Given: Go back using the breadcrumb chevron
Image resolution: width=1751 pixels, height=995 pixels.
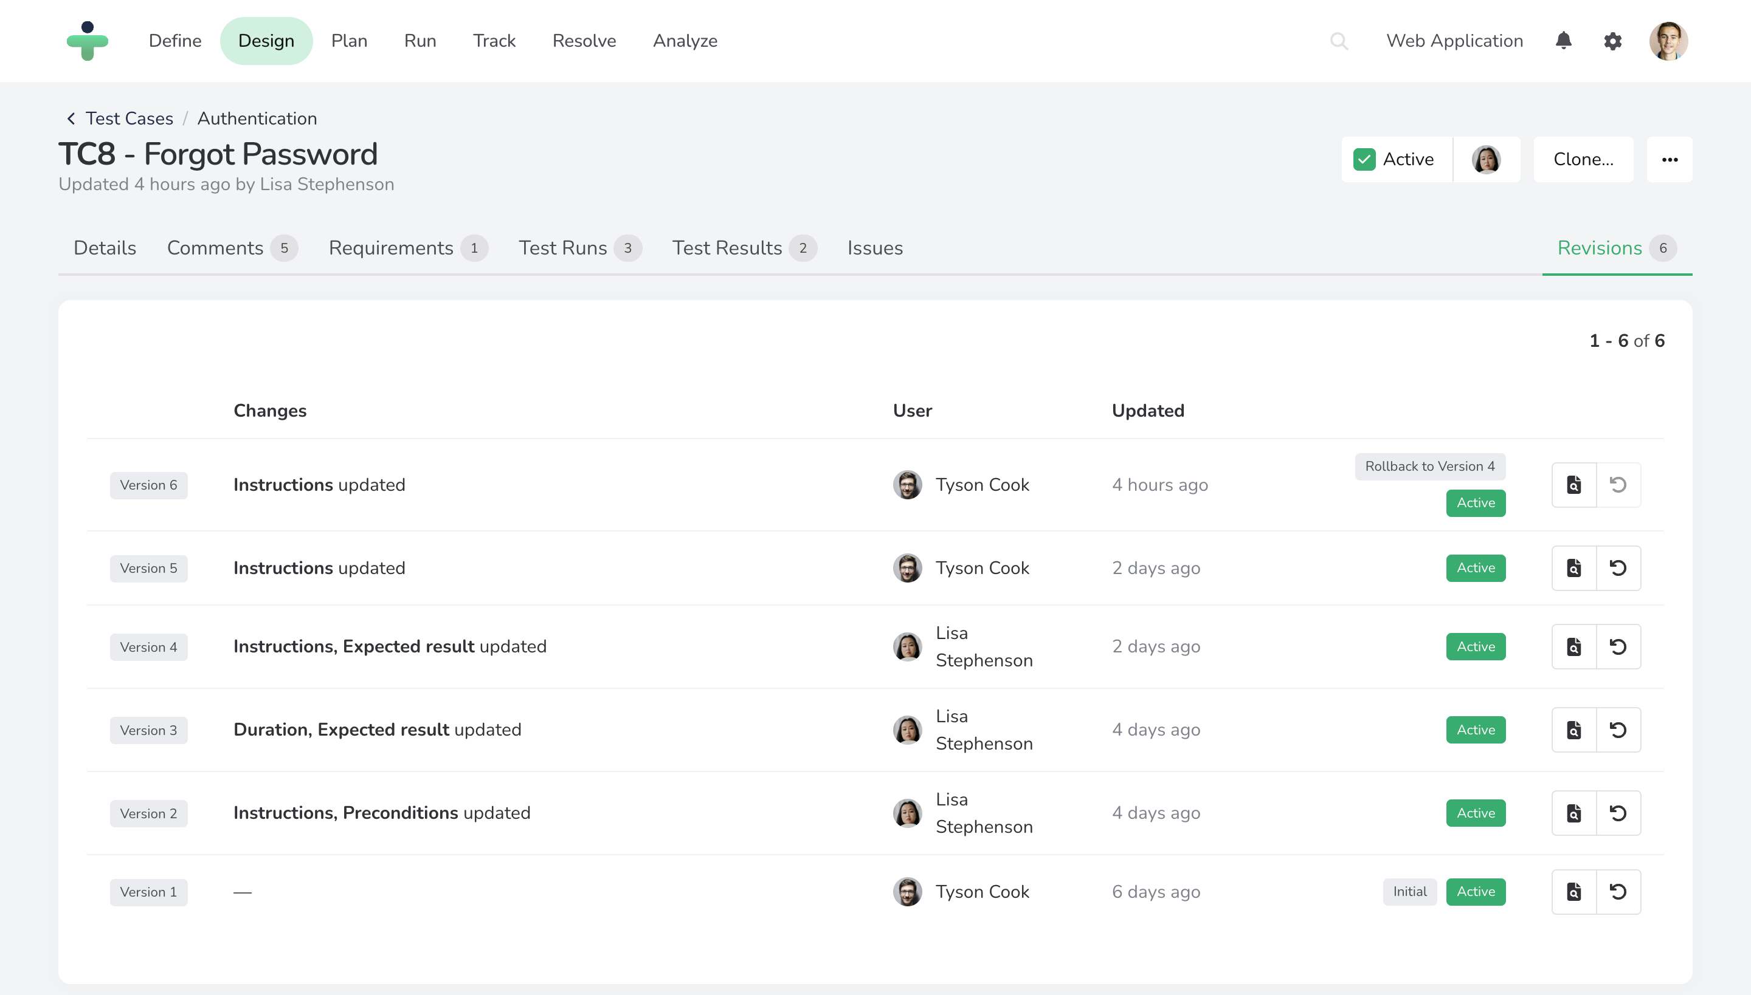Looking at the screenshot, I should pos(71,119).
